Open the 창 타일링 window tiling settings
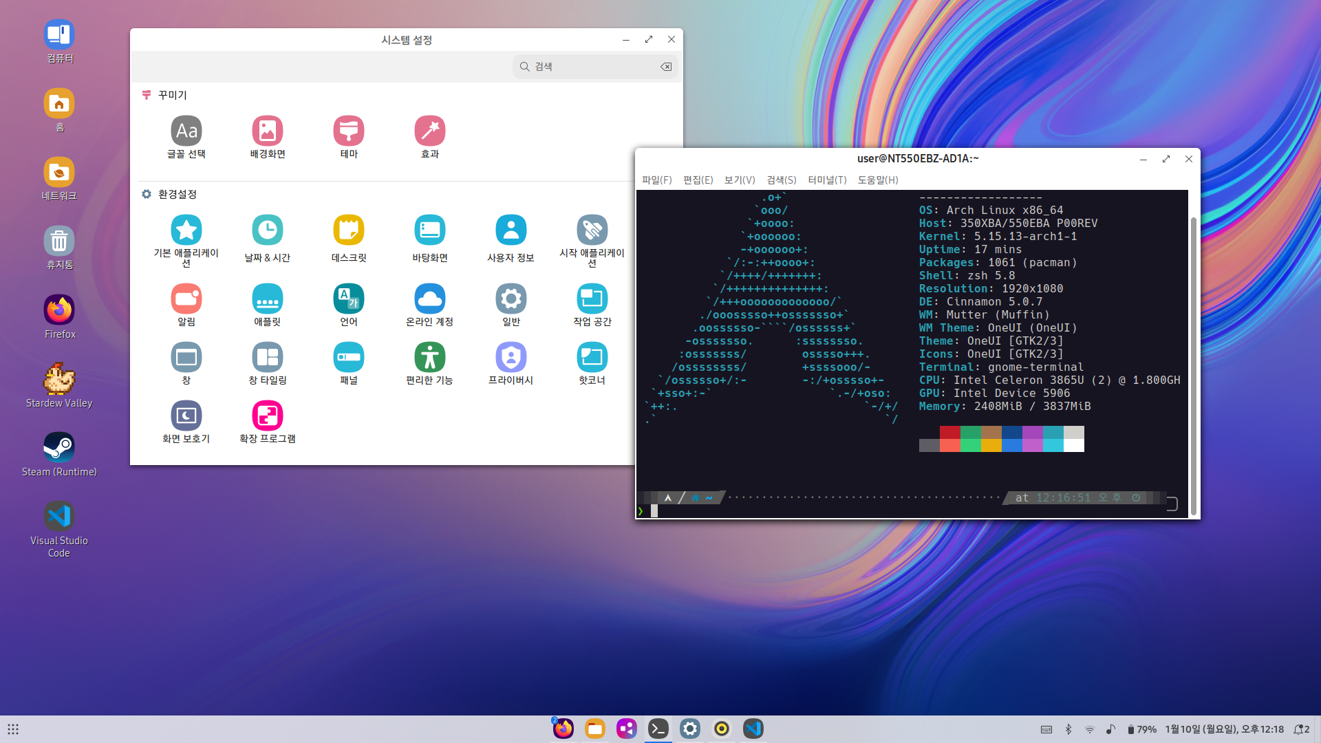 click(x=268, y=358)
